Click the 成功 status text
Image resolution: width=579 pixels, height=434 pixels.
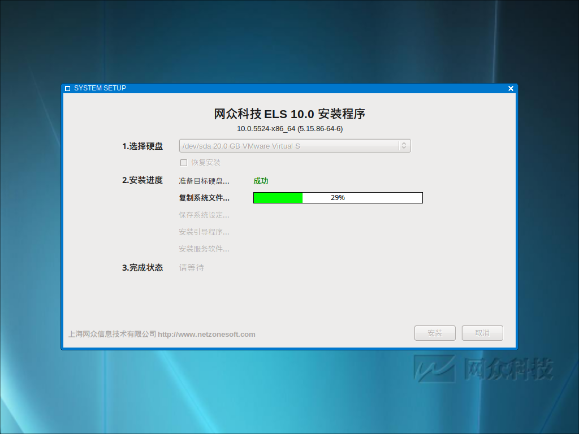tap(261, 181)
